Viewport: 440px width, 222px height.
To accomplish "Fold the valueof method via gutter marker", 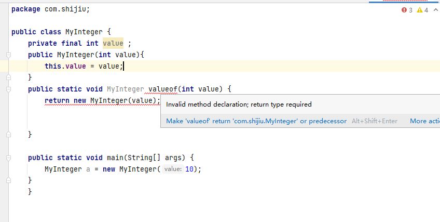I will click(x=8, y=89).
